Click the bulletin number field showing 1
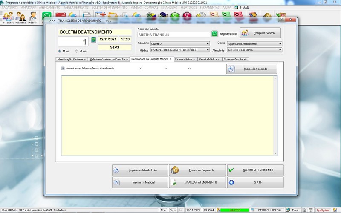This screenshot has height=213, width=341. pyautogui.click(x=73, y=41)
